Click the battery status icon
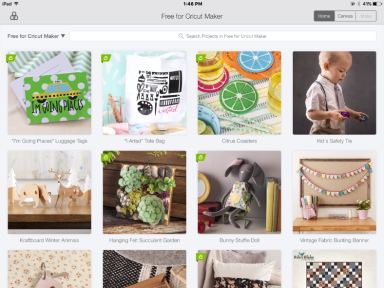384x288 pixels. 377,4
